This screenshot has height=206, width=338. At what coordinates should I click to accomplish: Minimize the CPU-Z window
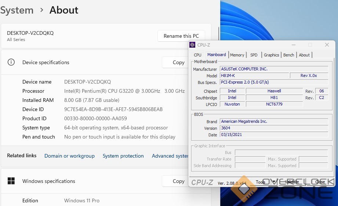click(293, 45)
